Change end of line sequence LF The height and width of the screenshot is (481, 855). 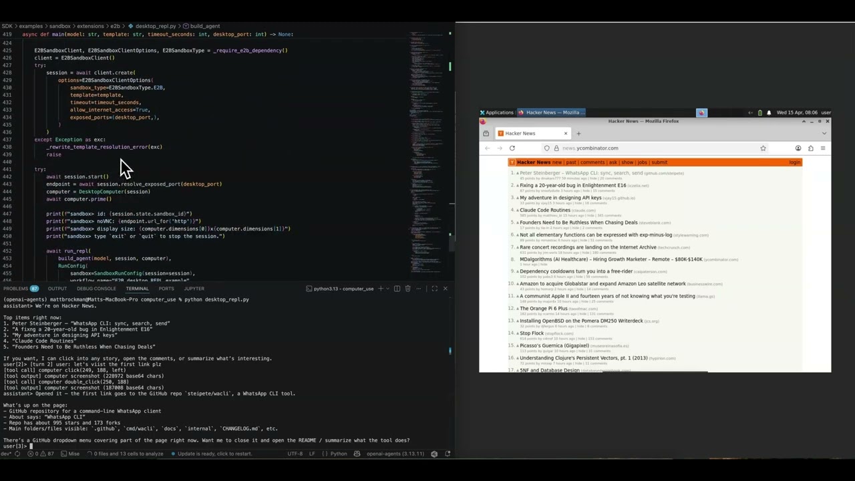pos(312,454)
